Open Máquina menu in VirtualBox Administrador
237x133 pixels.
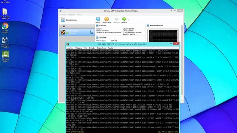click(71, 15)
